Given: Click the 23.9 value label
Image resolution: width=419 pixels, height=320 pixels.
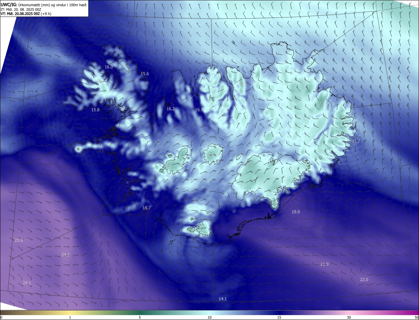Looking at the screenshot, I should tap(19, 240).
